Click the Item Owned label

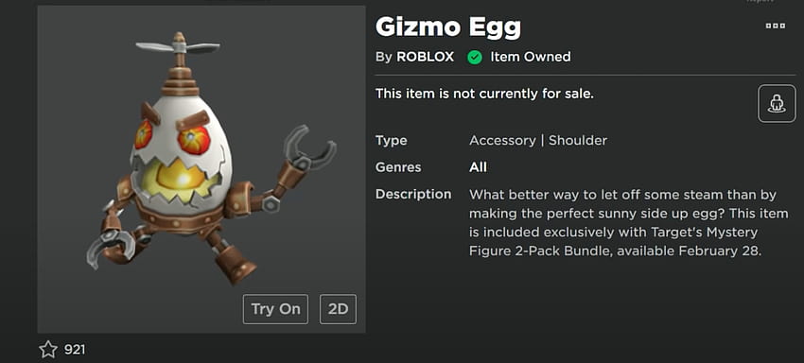tap(531, 57)
